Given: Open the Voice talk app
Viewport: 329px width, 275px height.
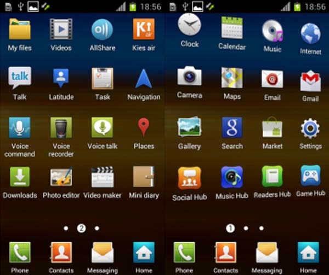Looking at the screenshot, I should (103, 127).
